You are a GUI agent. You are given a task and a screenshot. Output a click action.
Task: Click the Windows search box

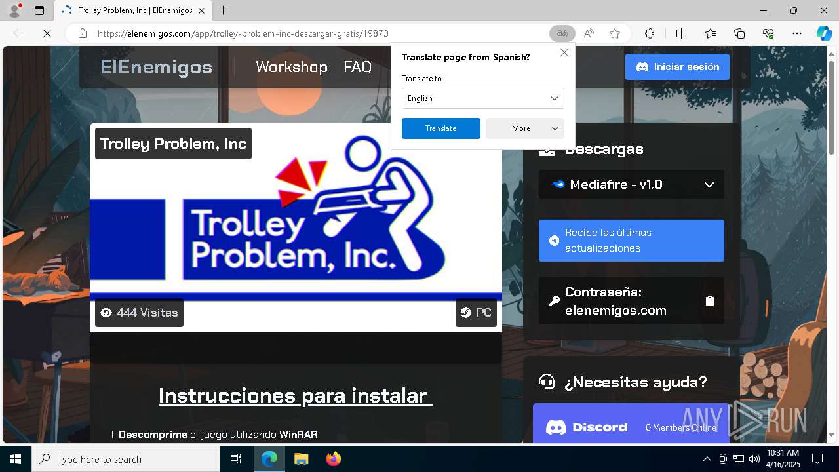tap(126, 459)
